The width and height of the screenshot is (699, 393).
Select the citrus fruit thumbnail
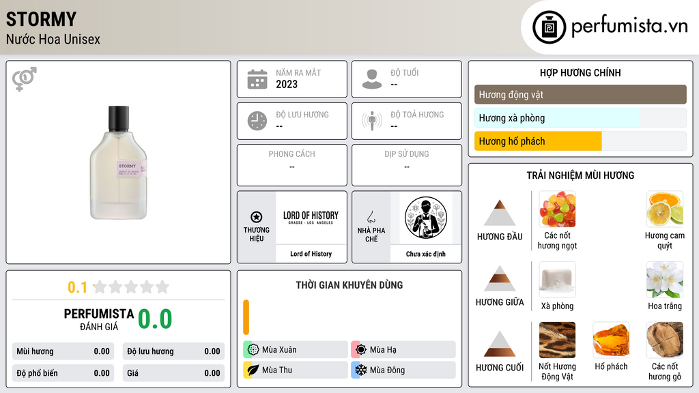[x=665, y=209]
